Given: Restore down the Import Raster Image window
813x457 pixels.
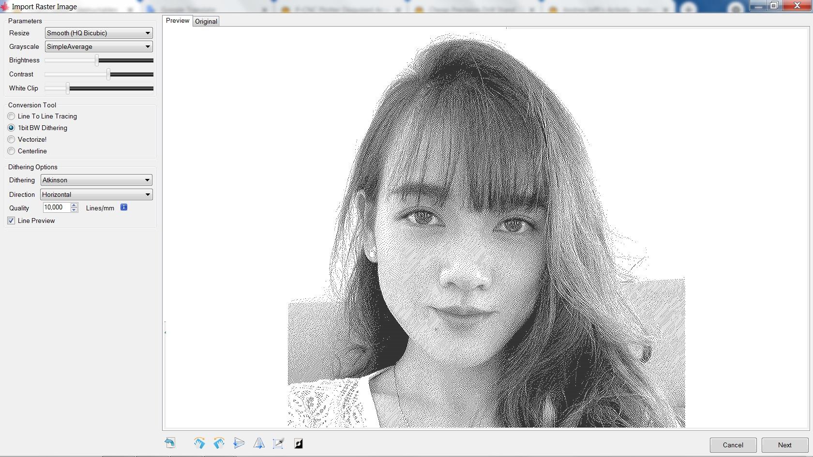Looking at the screenshot, I should click(774, 5).
